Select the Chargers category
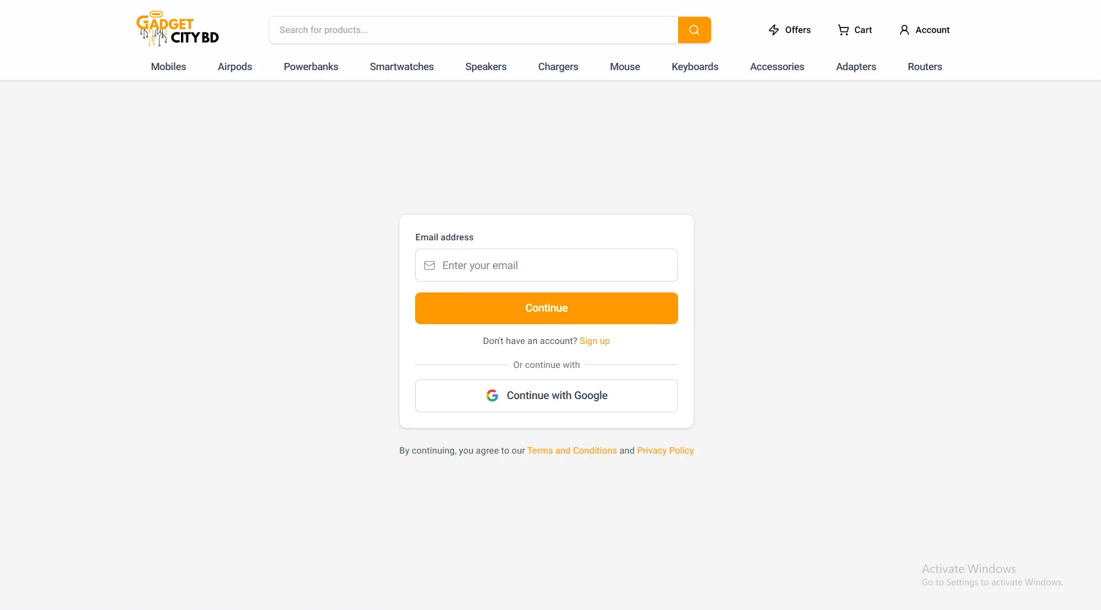 tap(557, 67)
